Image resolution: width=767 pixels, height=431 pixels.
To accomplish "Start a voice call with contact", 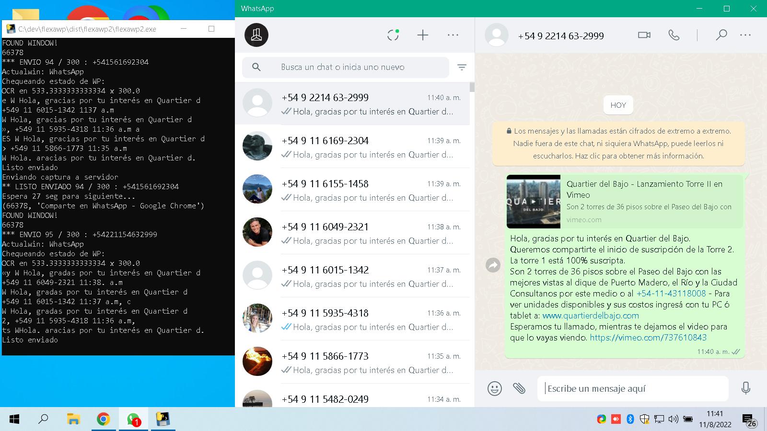I will (x=674, y=35).
